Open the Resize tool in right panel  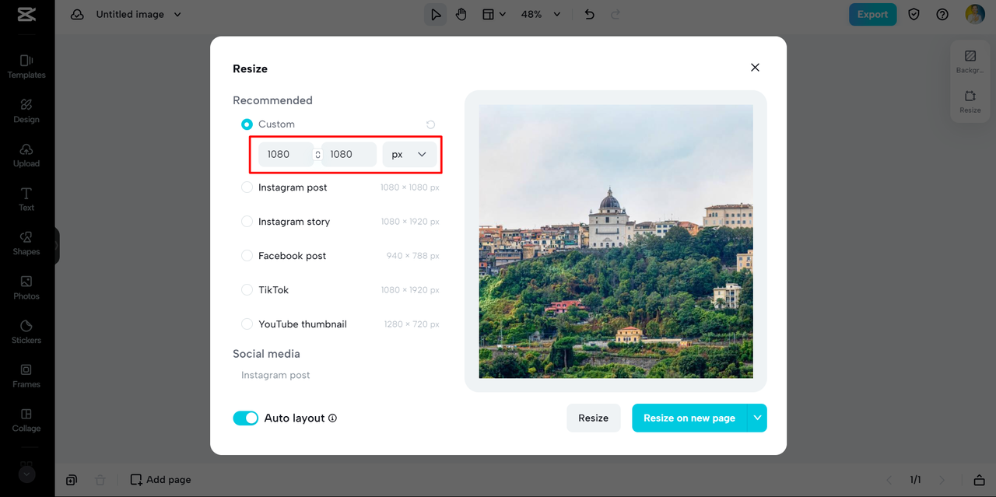pos(970,102)
